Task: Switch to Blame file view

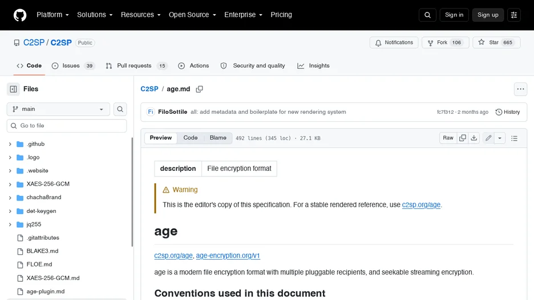Action: click(218, 138)
